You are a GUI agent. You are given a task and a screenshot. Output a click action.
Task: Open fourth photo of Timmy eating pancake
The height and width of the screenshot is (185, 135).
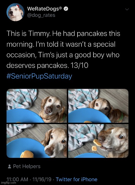click(x=98, y=141)
